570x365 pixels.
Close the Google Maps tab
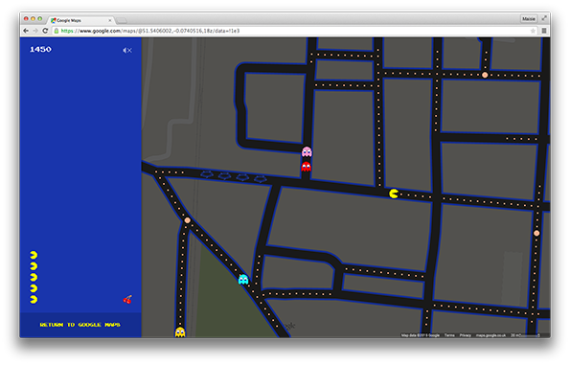tap(110, 20)
